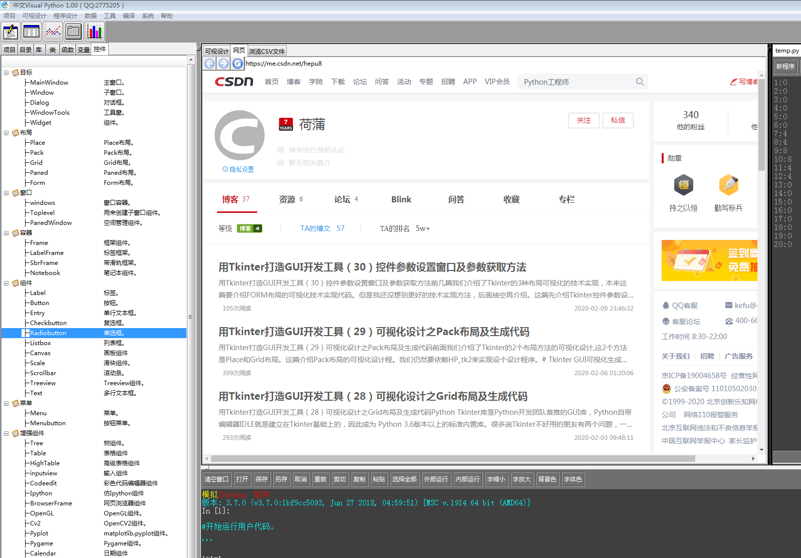Switch to the 目录 tab in left panel
This screenshot has width=801, height=558.
click(x=26, y=50)
